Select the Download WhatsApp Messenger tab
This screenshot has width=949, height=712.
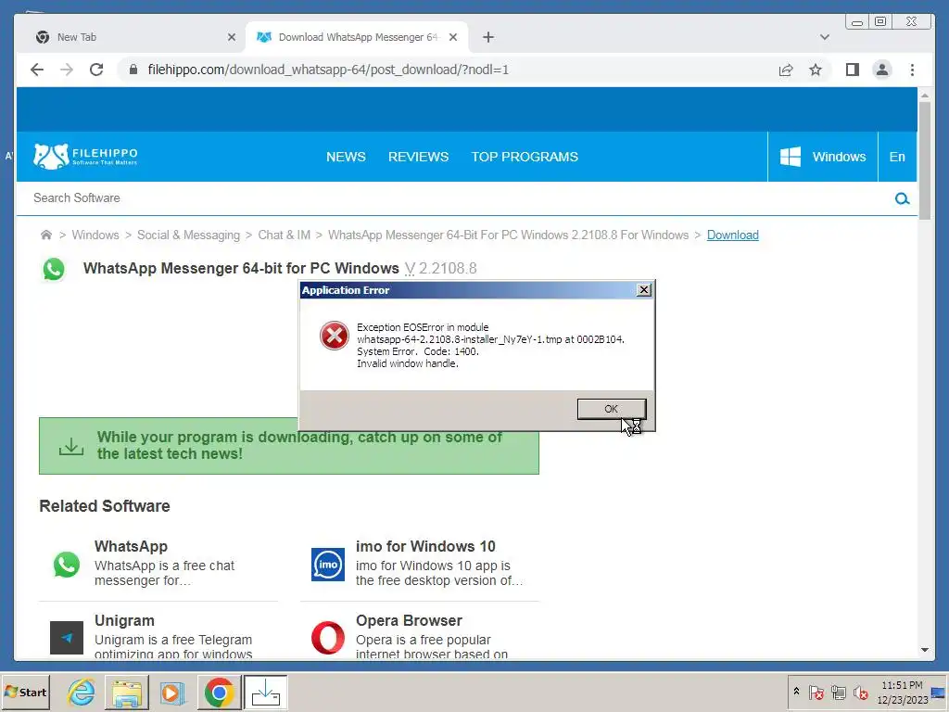tap(357, 37)
